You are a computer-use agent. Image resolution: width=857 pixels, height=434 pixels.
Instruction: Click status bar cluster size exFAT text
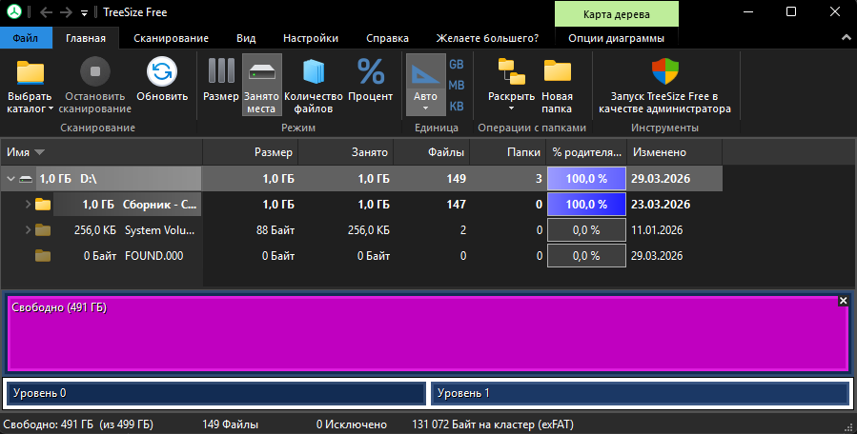(493, 424)
